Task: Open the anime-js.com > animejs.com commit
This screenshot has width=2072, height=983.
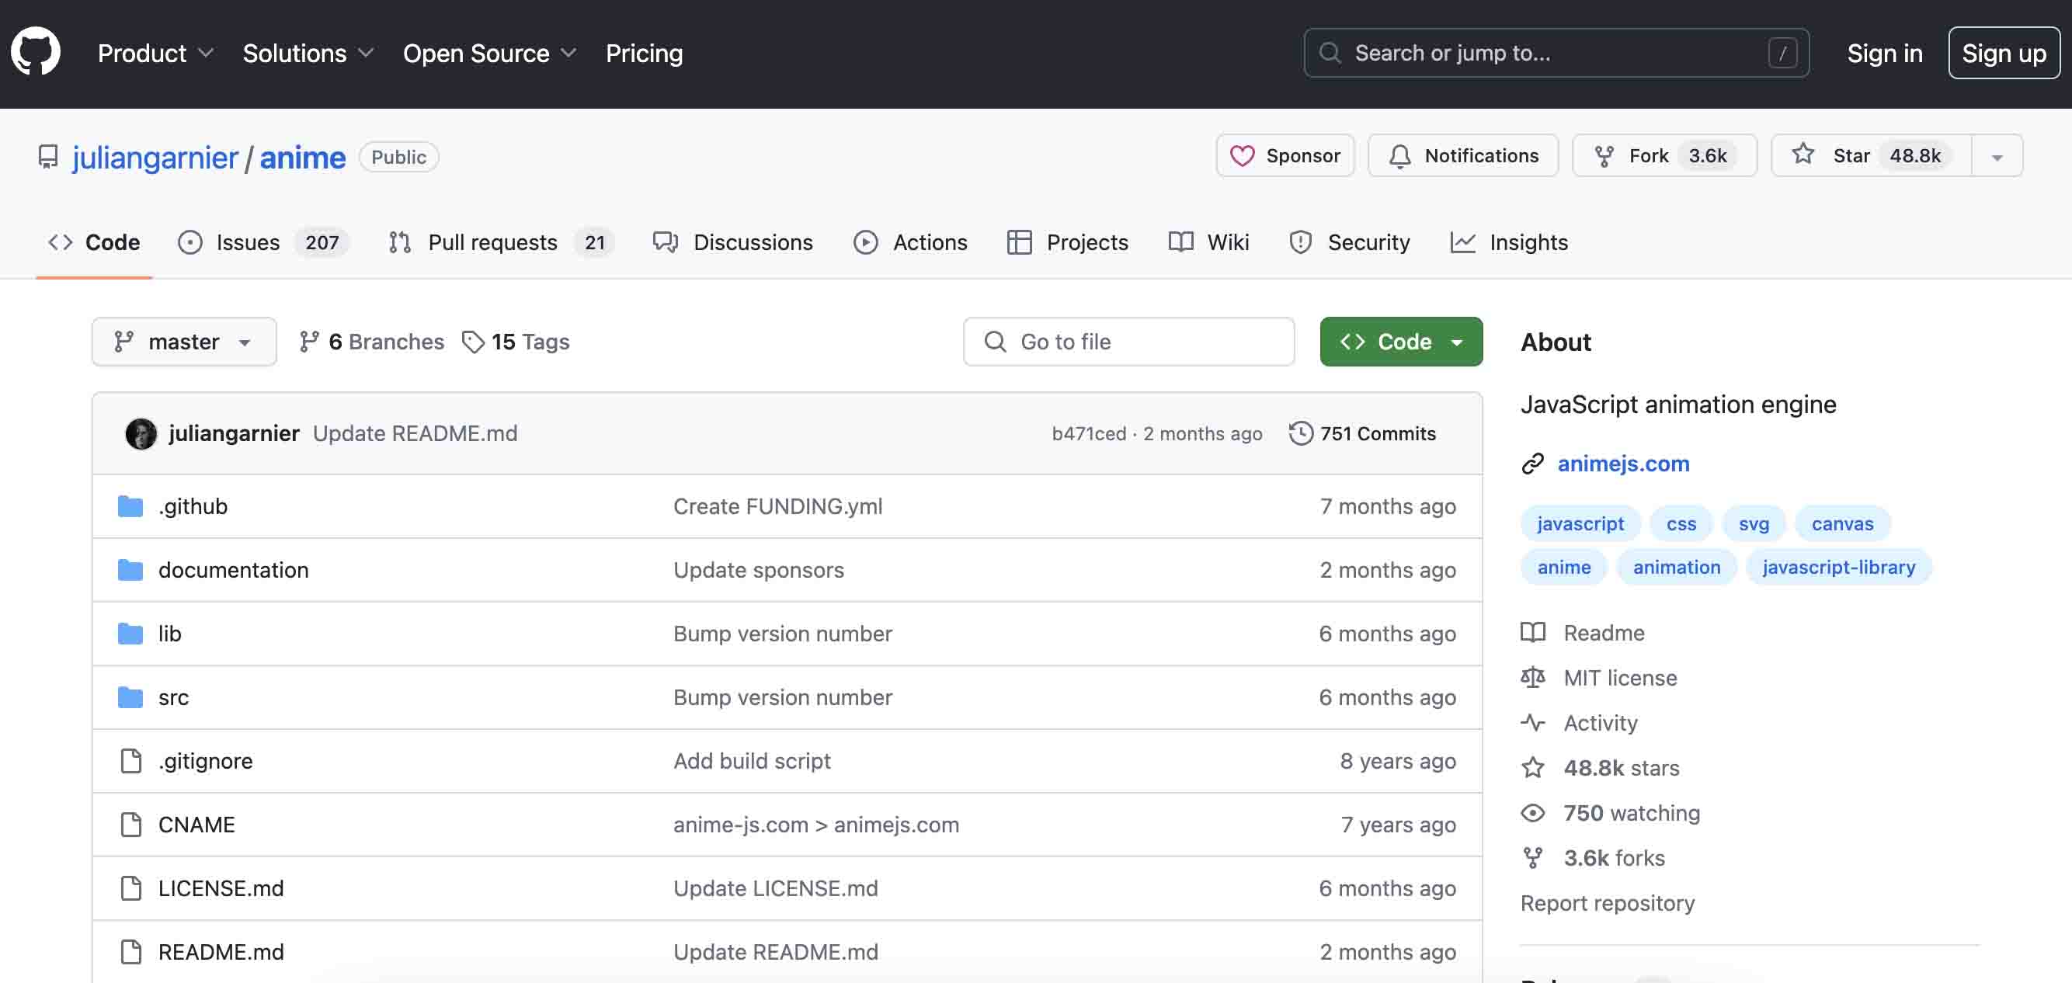Action: (x=816, y=825)
